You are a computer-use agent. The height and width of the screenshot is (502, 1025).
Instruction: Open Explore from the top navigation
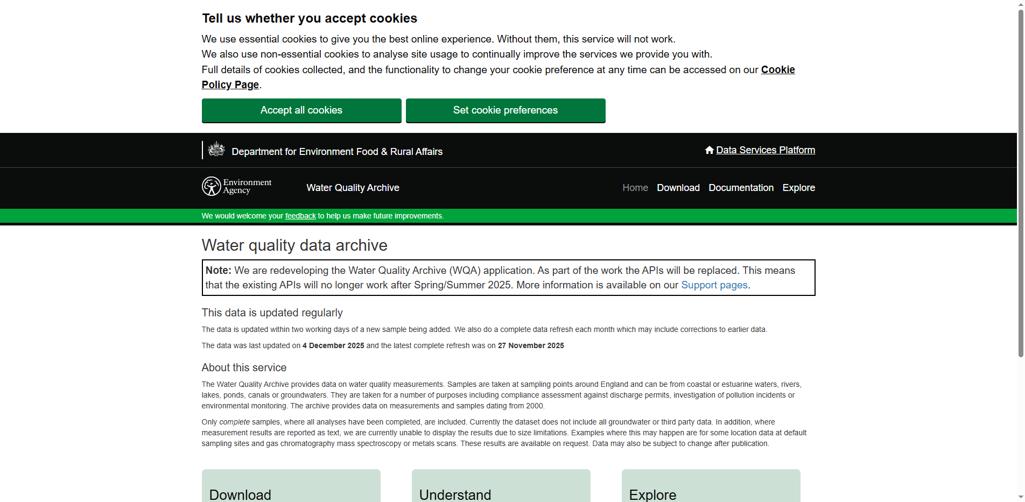(x=798, y=188)
